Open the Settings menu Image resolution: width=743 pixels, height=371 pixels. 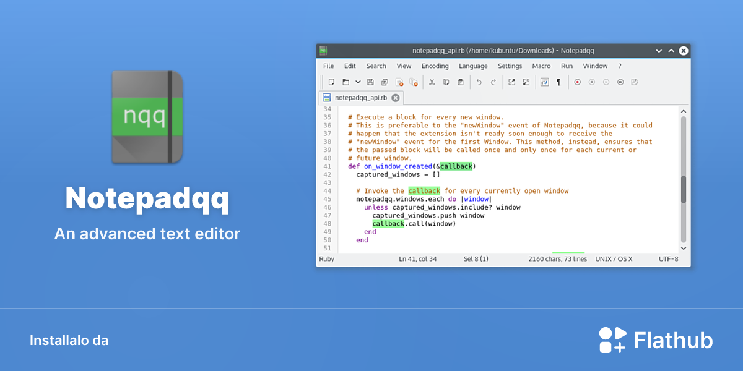point(510,66)
